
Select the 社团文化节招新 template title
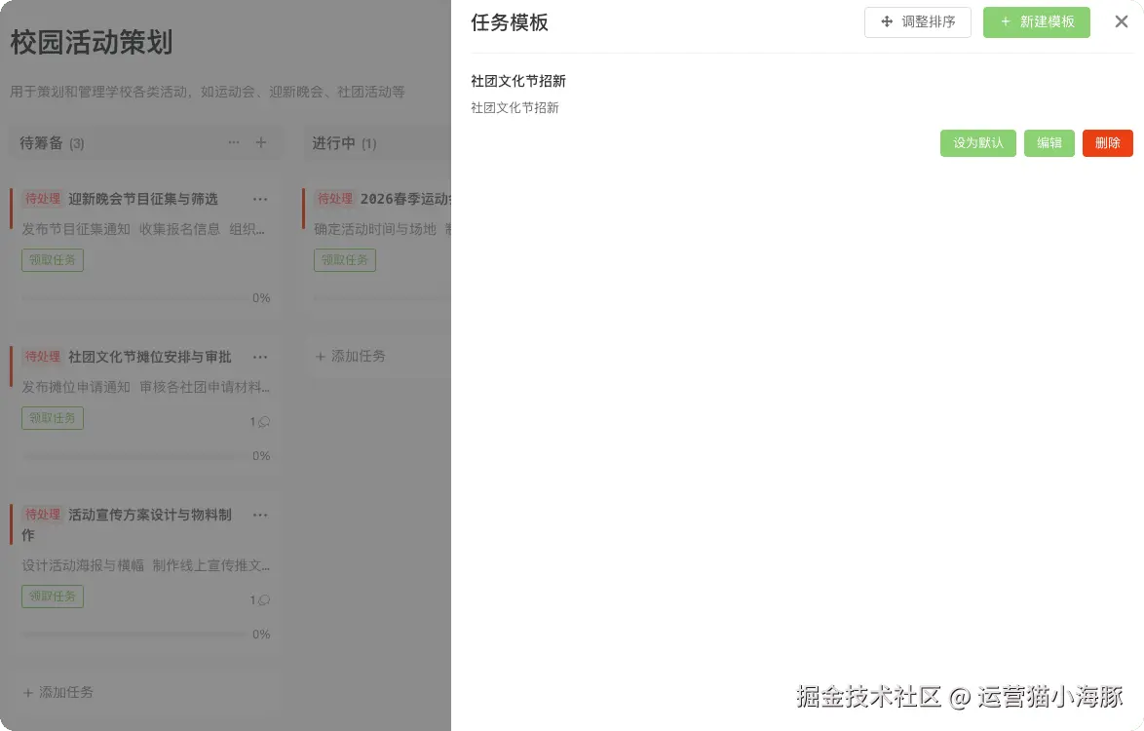coord(518,81)
